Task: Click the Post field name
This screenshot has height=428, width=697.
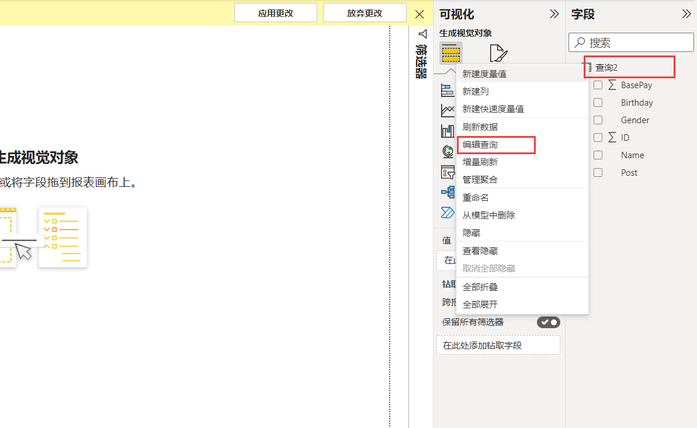Action: click(629, 172)
